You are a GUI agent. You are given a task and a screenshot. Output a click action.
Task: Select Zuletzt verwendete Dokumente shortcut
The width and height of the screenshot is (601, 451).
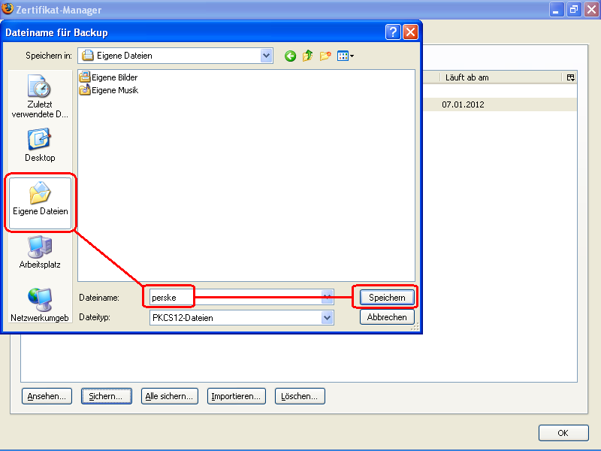pos(39,90)
